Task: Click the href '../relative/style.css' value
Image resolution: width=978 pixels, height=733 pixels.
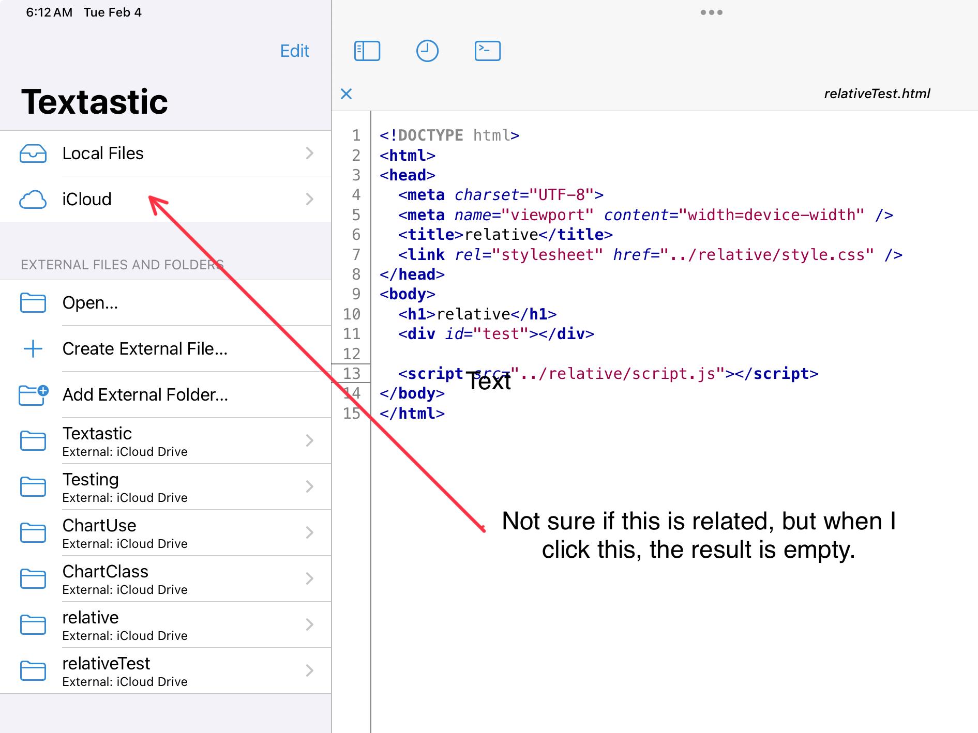Action: pos(767,255)
